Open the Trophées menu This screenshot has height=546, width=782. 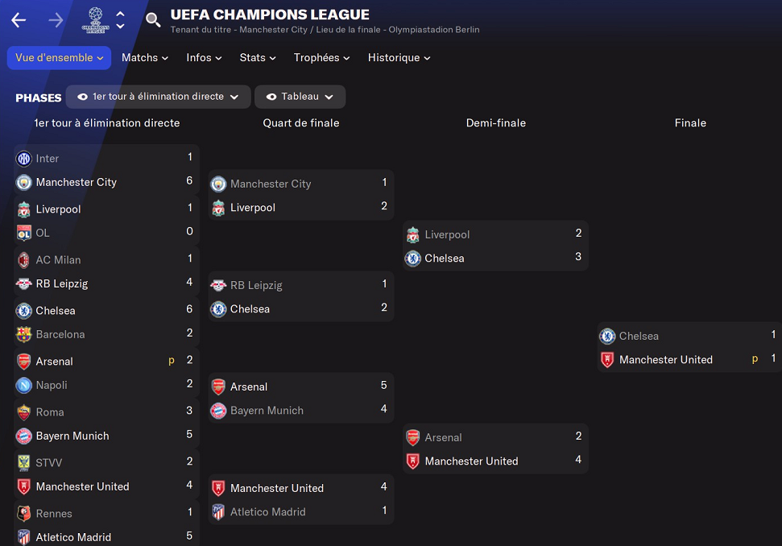(x=321, y=58)
